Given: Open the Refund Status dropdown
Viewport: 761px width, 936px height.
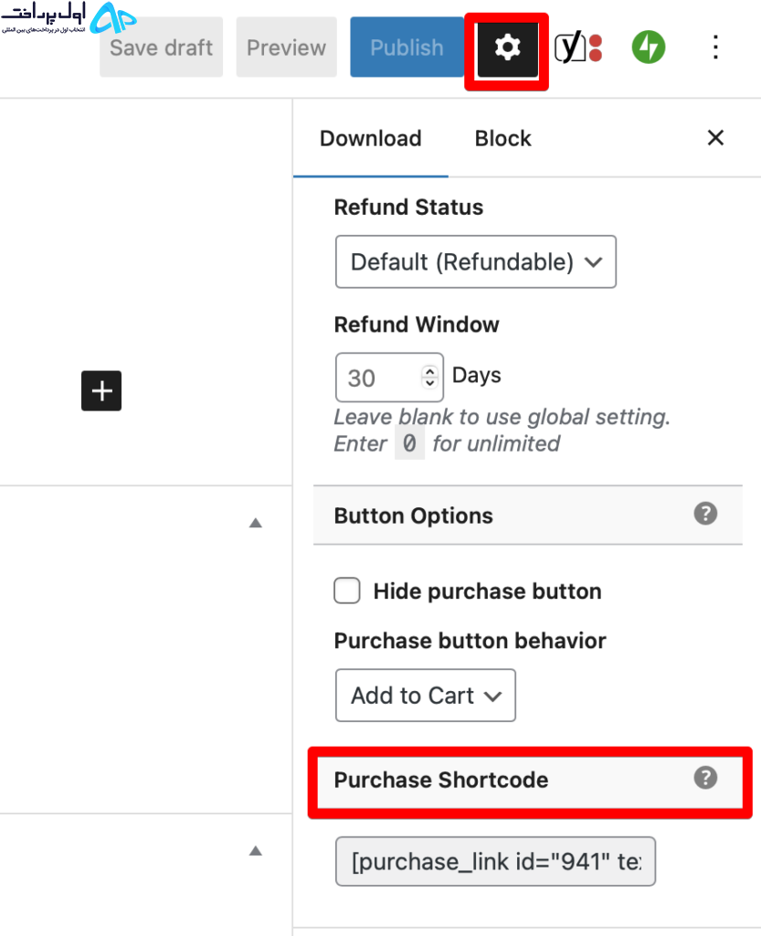Looking at the screenshot, I should point(475,261).
